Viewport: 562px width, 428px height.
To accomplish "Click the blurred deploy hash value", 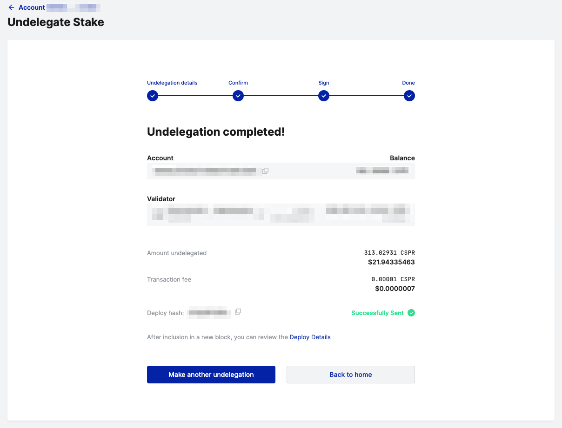I will [209, 313].
